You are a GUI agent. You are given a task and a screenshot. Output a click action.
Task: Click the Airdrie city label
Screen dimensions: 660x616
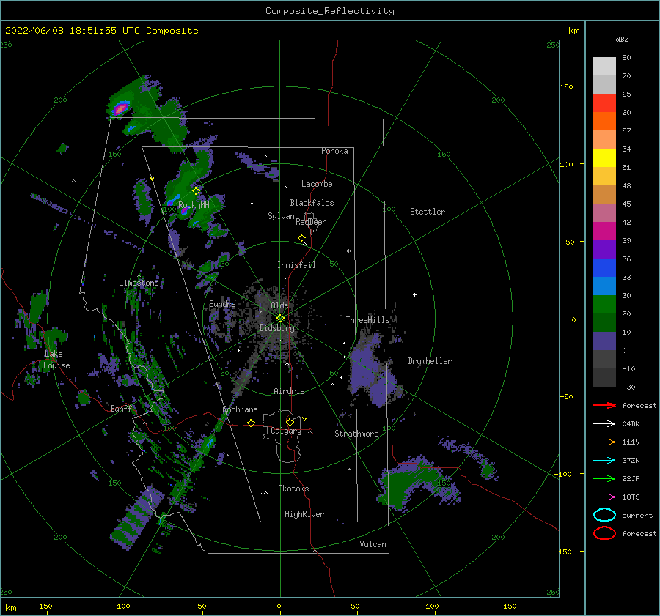(289, 391)
